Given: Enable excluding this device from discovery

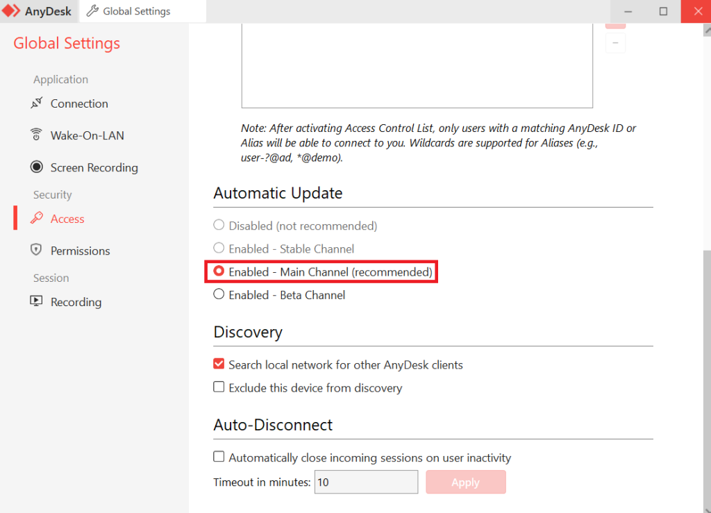Looking at the screenshot, I should click(219, 388).
